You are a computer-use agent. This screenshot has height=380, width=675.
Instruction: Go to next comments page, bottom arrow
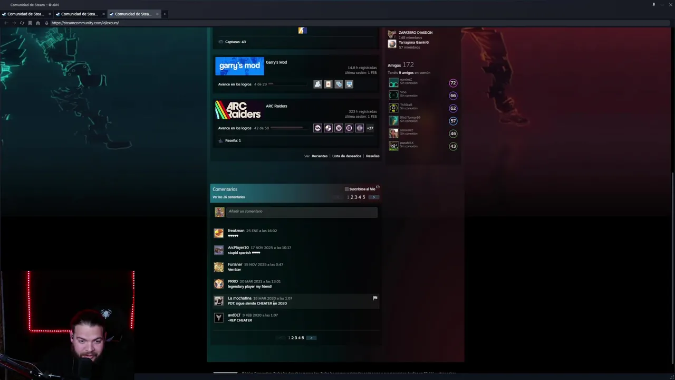point(311,338)
